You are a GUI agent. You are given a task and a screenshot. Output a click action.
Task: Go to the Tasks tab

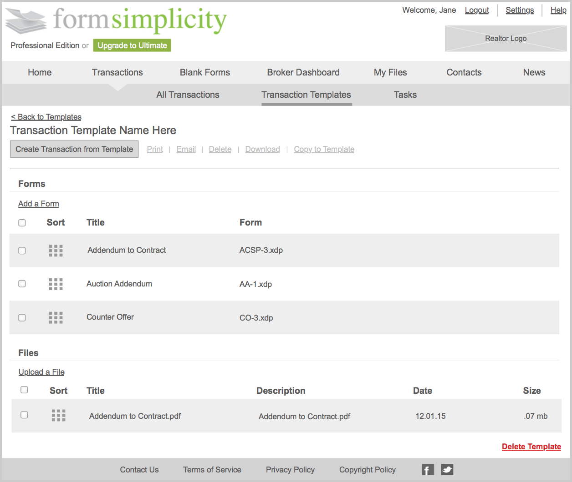pos(405,95)
